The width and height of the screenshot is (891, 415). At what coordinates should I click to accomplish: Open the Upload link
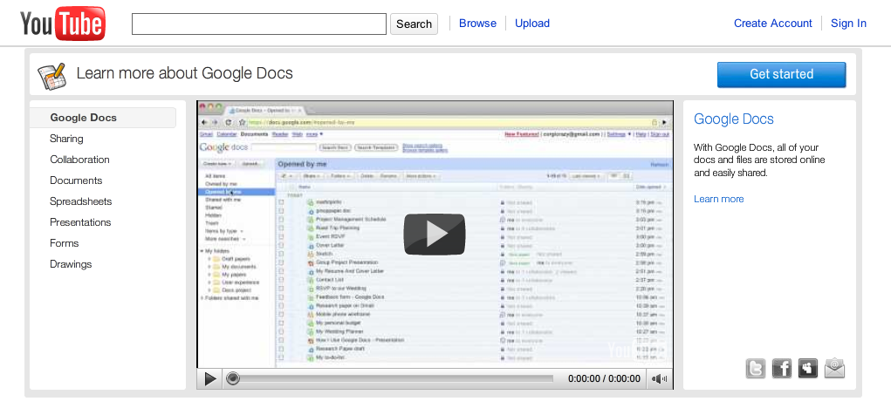coord(531,24)
